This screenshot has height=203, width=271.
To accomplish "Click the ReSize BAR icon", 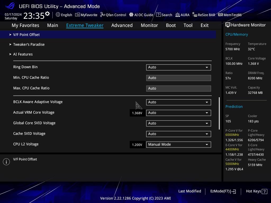I will (x=195, y=15).
